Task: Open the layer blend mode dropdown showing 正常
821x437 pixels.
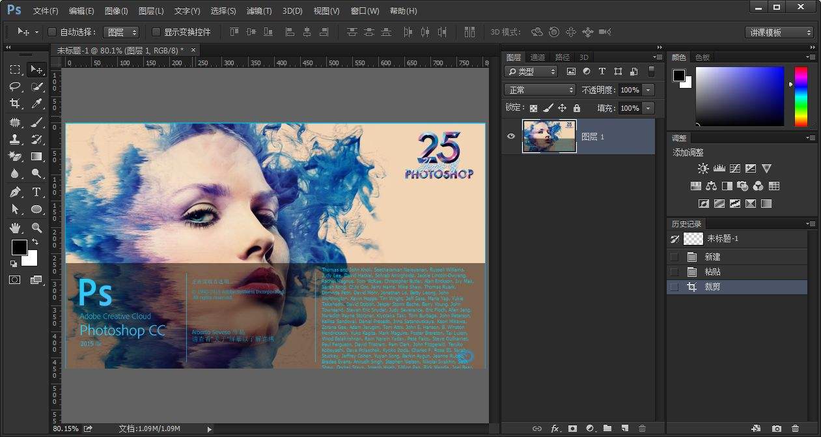Action: 539,89
